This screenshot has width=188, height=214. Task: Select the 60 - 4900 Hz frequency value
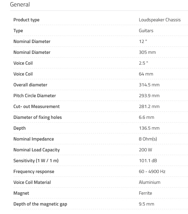(x=152, y=171)
